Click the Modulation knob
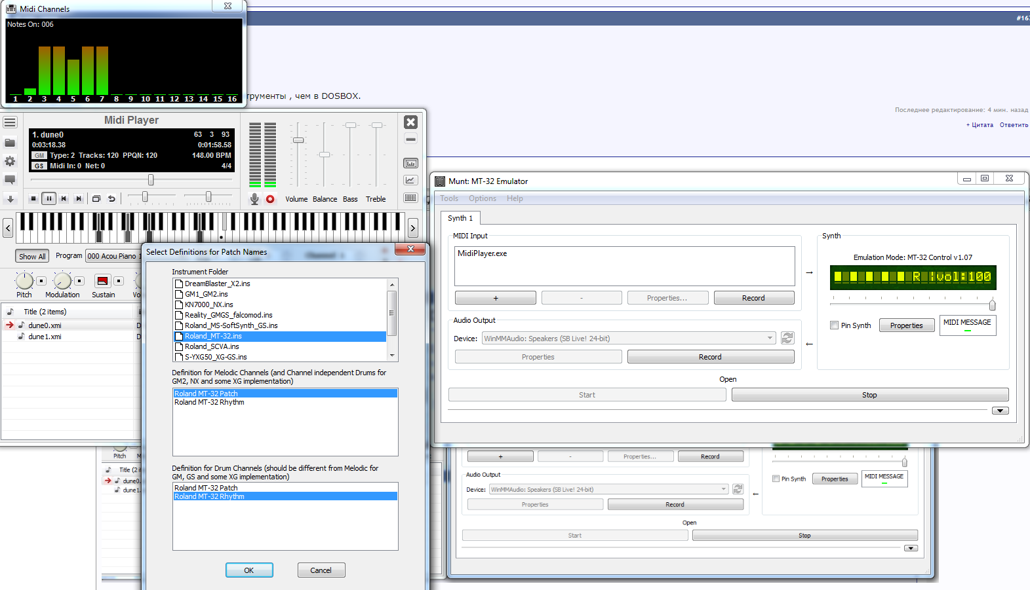Screen dimensions: 1030x590 point(62,281)
